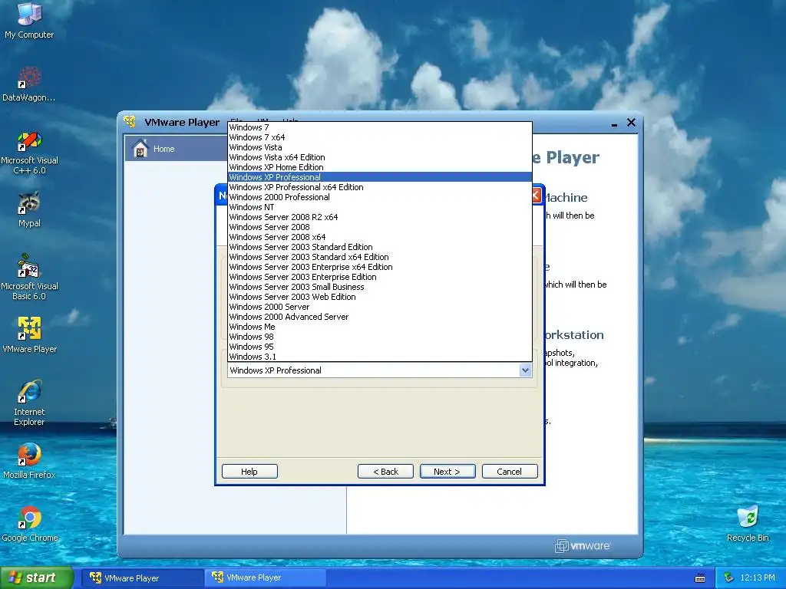This screenshot has width=786, height=589.
Task: Click the Start button
Action: coord(36,578)
